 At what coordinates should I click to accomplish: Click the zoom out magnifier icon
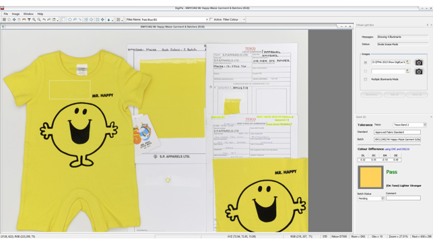39,19
